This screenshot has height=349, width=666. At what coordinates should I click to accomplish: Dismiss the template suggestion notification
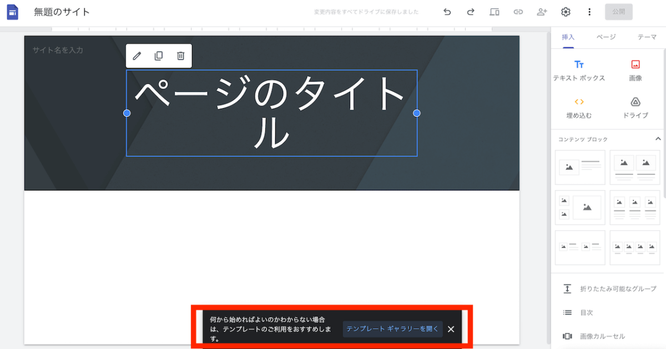(451, 329)
